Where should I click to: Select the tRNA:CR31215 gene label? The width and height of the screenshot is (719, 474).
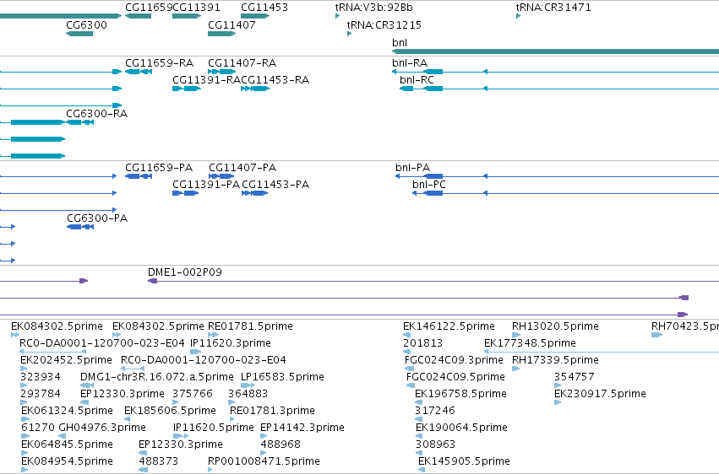pyautogui.click(x=384, y=24)
